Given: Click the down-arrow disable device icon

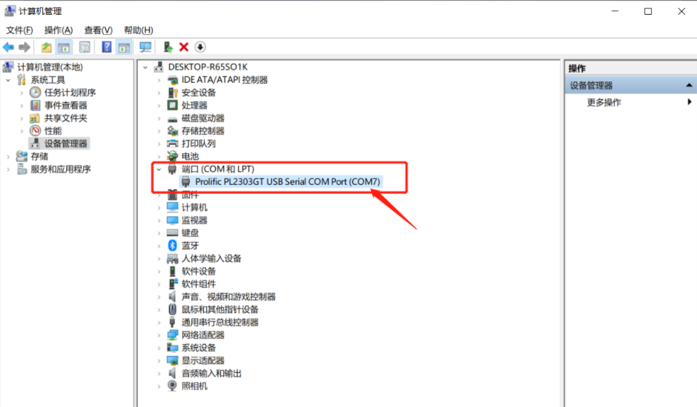Looking at the screenshot, I should tap(200, 47).
